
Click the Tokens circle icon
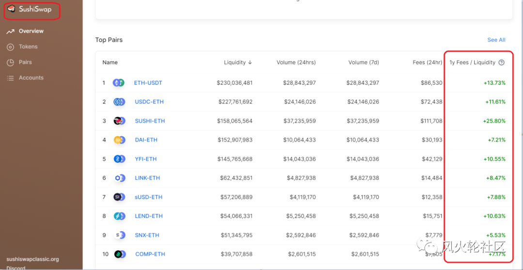(x=10, y=47)
